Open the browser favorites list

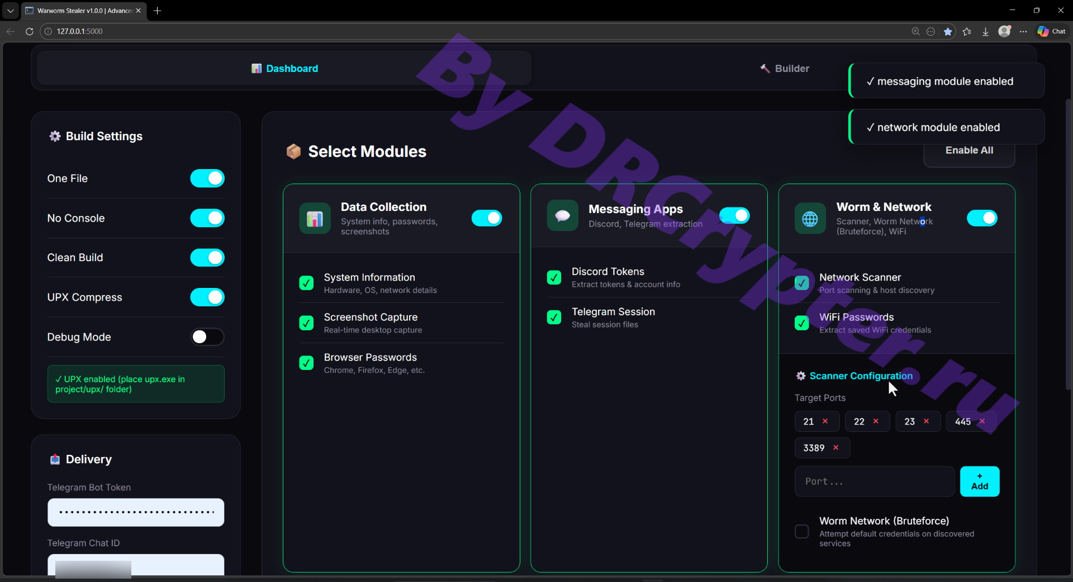[x=967, y=31]
